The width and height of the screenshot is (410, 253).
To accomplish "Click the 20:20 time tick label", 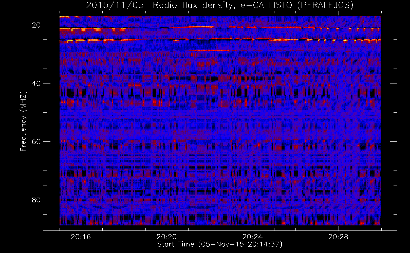I will [x=167, y=237].
